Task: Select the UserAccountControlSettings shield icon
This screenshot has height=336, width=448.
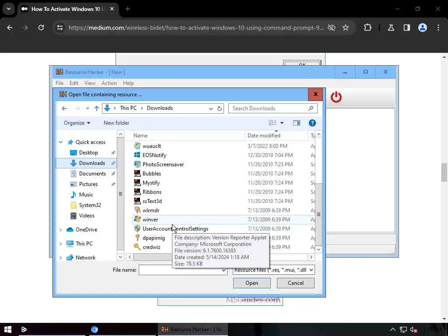Action: 137,228
